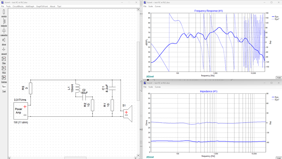
Task: Pick the capacitor component tool
Action: [x=4, y=32]
